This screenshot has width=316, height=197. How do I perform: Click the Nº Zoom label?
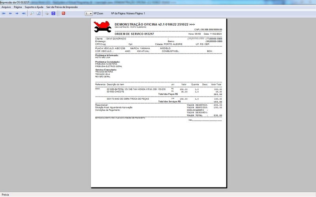[x=98, y=13]
